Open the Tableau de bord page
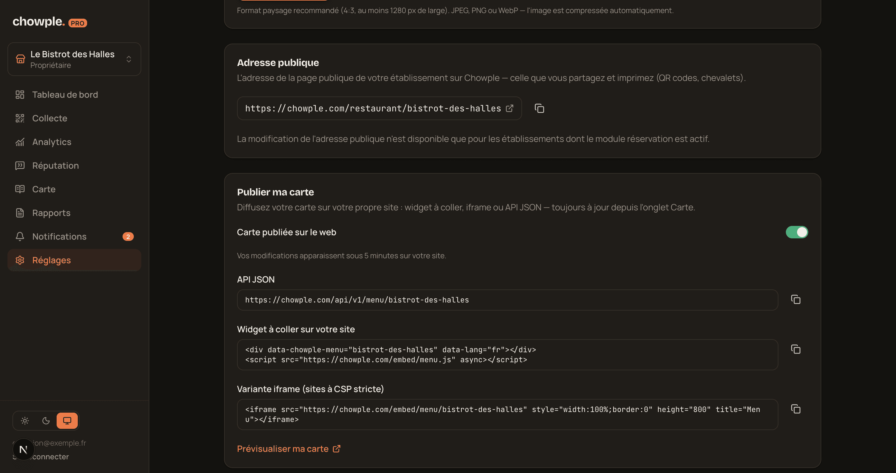Screen dimensions: 896x473 pos(74,95)
